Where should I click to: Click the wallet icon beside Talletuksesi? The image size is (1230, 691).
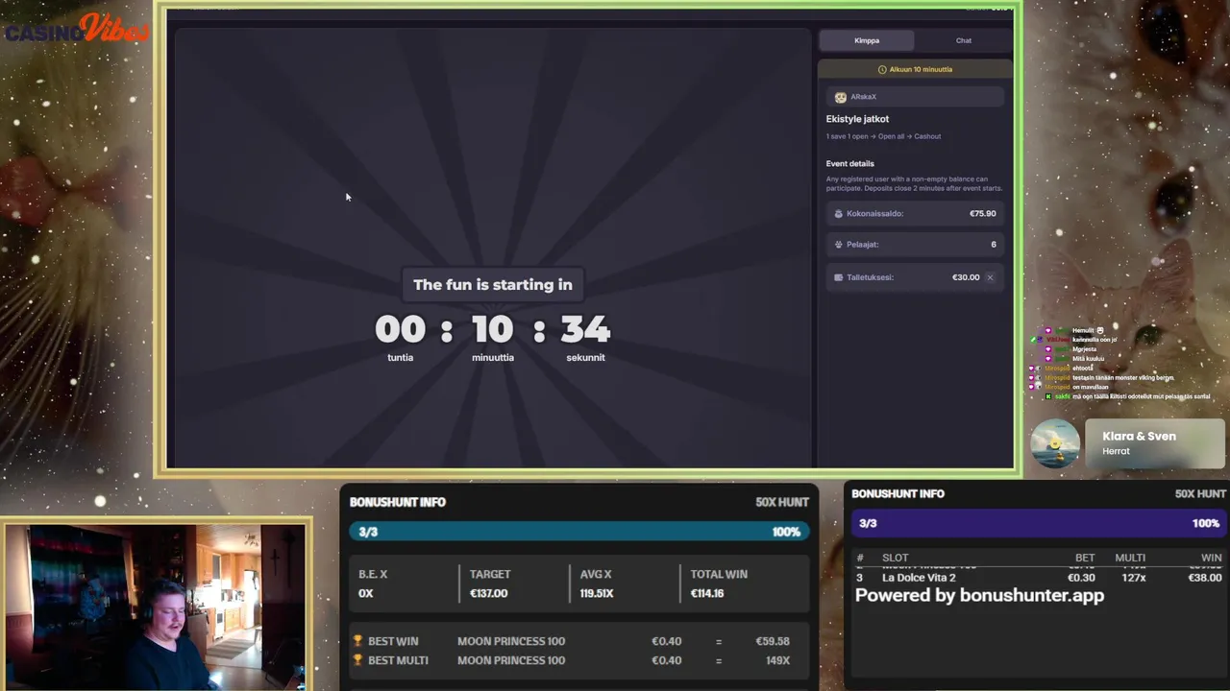pyautogui.click(x=838, y=277)
